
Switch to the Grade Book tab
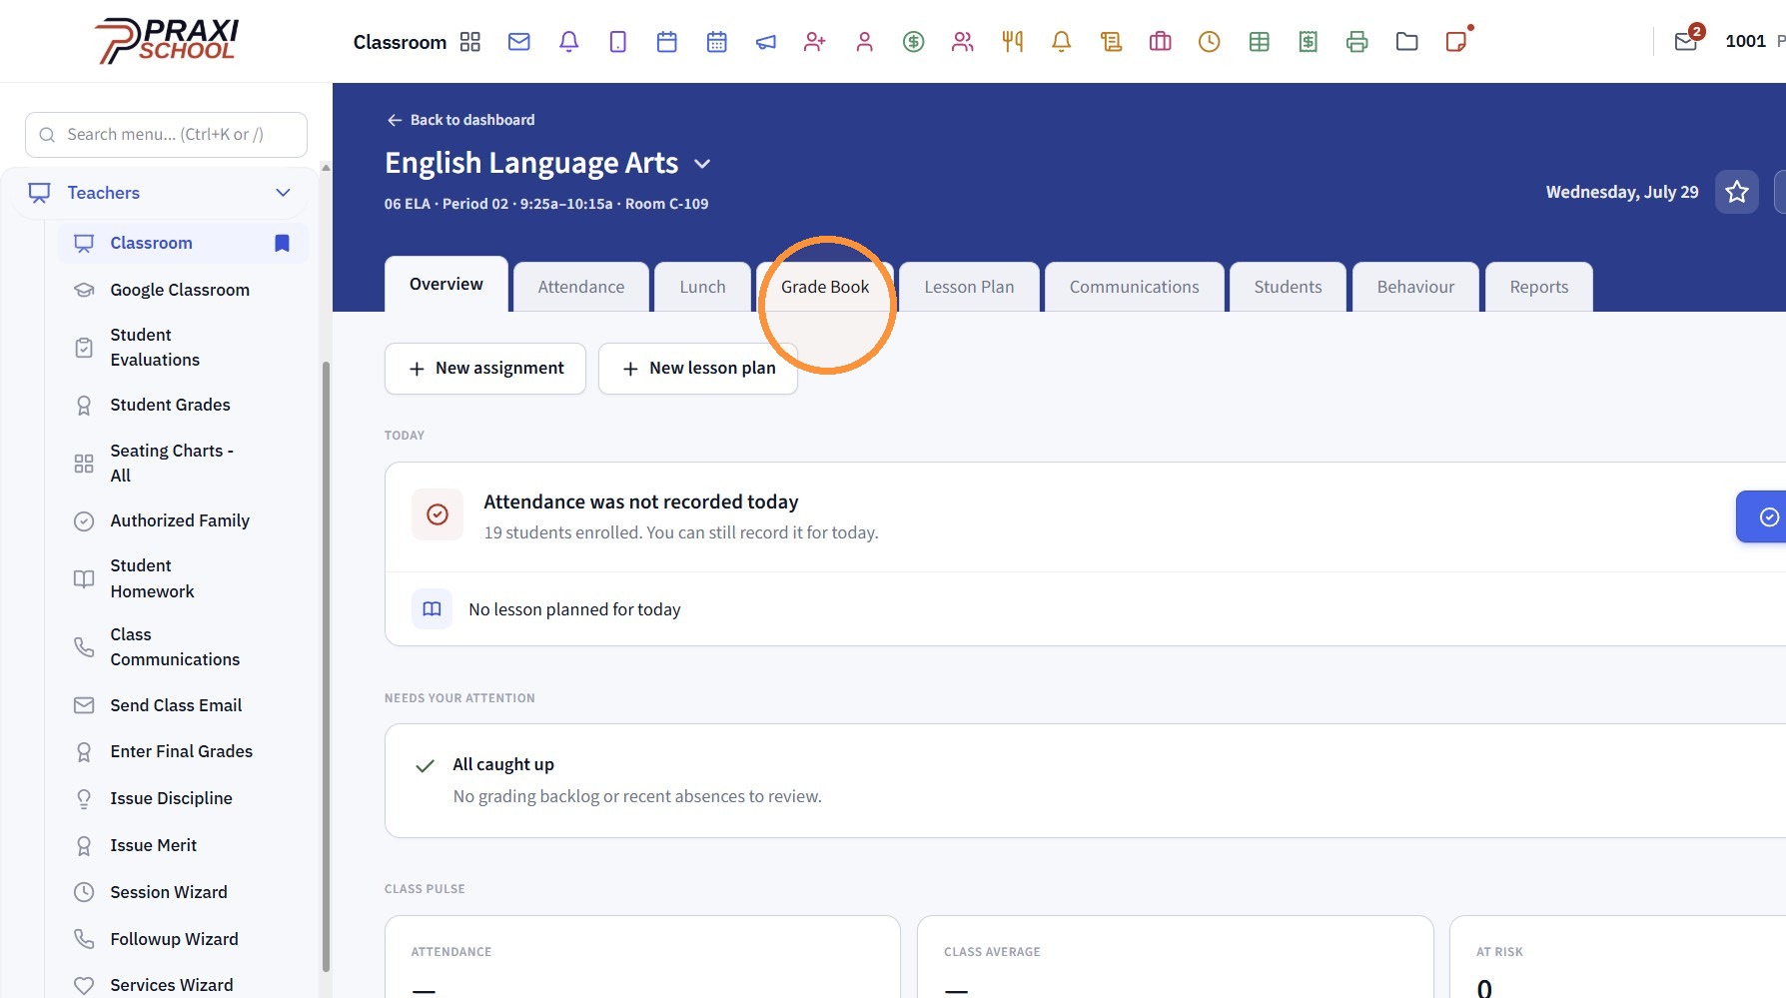825,287
